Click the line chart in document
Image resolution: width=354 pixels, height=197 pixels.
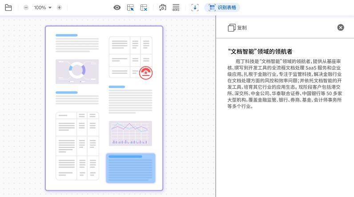pos(130,133)
